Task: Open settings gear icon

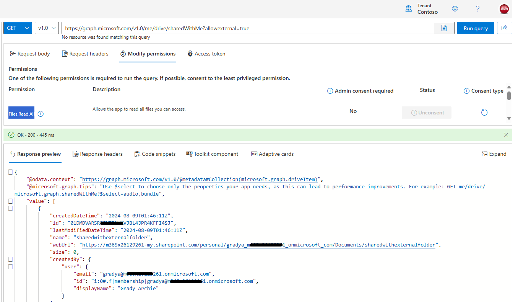Action: coord(455,9)
